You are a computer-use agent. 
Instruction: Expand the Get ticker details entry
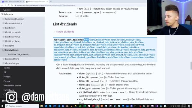3,32
